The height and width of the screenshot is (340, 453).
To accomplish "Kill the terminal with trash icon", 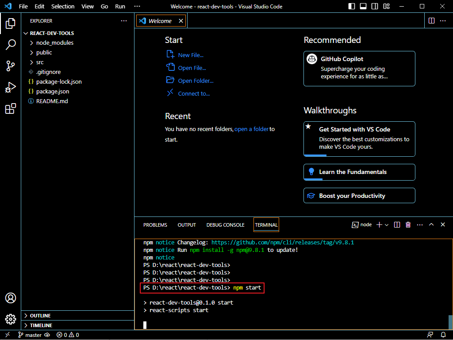I will (408, 225).
